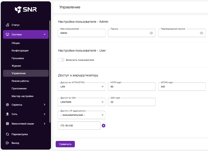Click the Статус router icon
Image resolution: width=208 pixels, height=151 pixels.
point(8,25)
